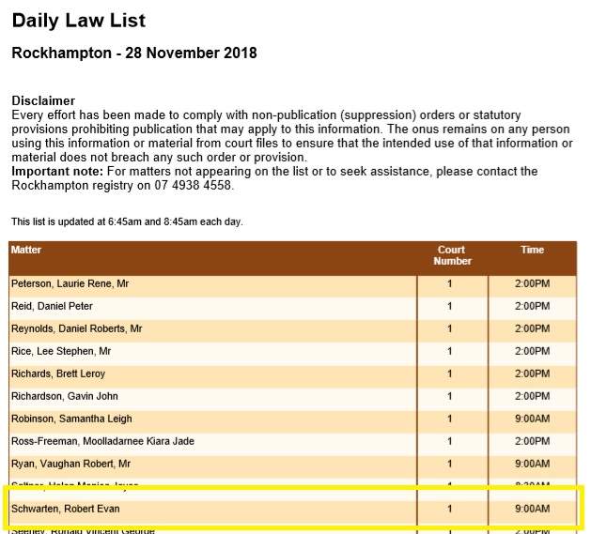Click the Daily Law List heading
The image size is (591, 534).
pyautogui.click(x=78, y=21)
